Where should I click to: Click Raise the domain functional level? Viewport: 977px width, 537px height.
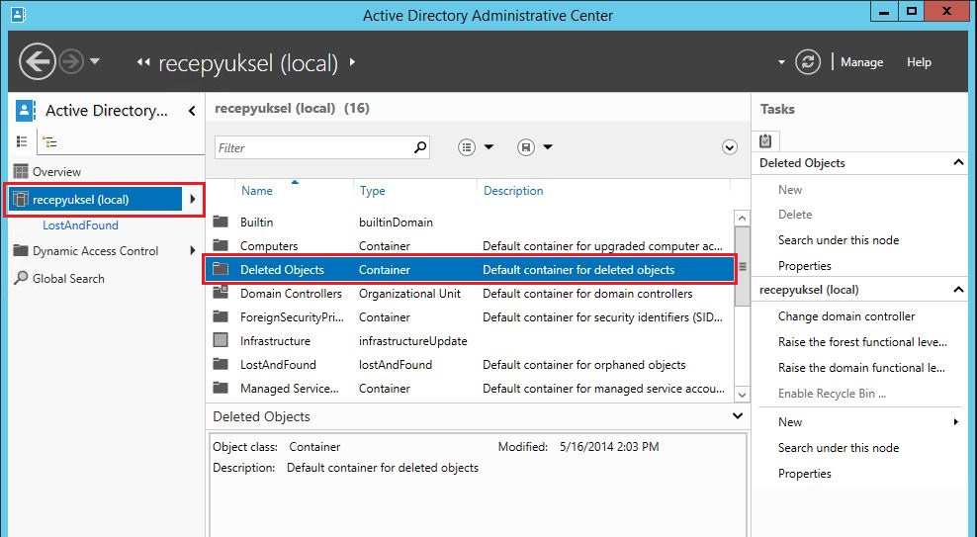click(x=861, y=368)
